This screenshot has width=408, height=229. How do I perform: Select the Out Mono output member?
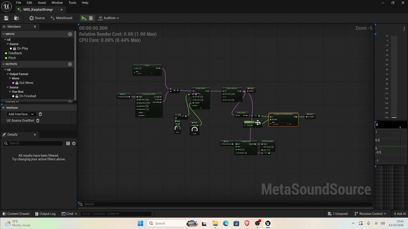click(x=26, y=83)
